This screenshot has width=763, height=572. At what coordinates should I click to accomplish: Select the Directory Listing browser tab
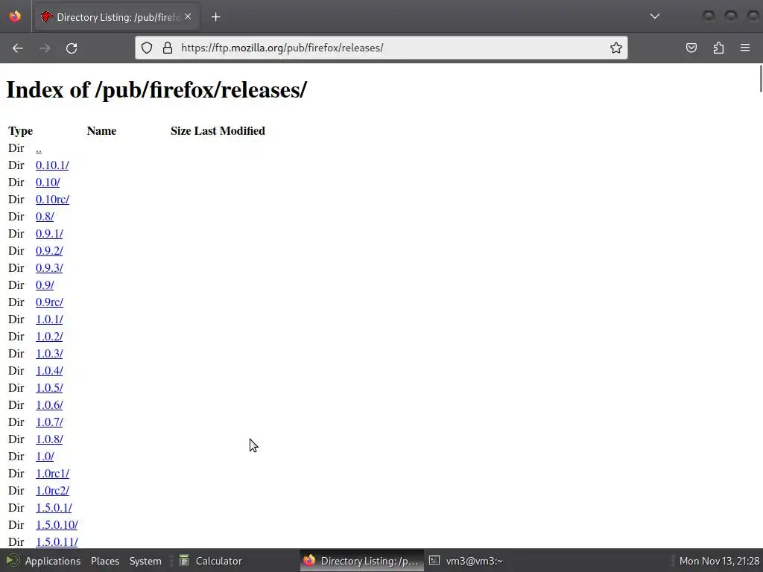coord(115,17)
